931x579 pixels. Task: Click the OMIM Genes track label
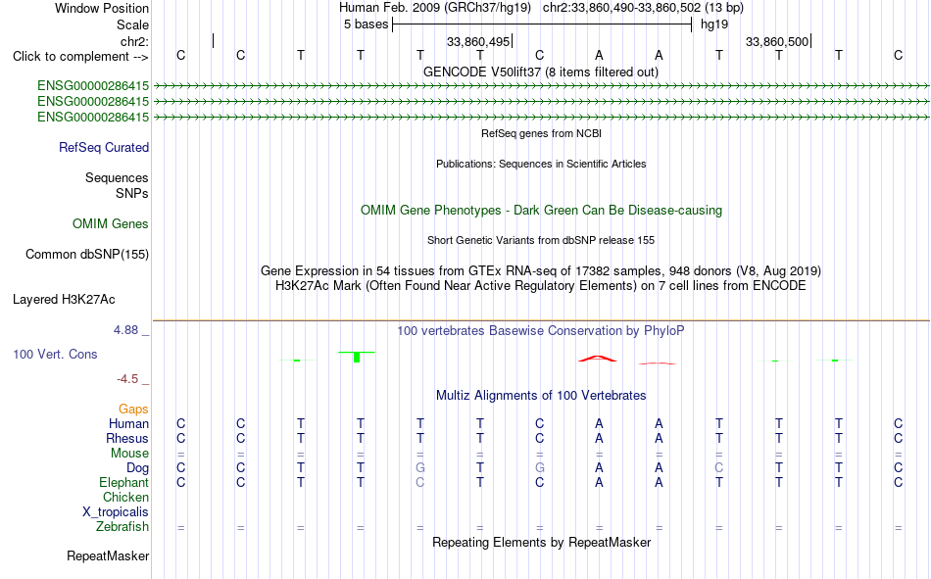[x=111, y=224]
